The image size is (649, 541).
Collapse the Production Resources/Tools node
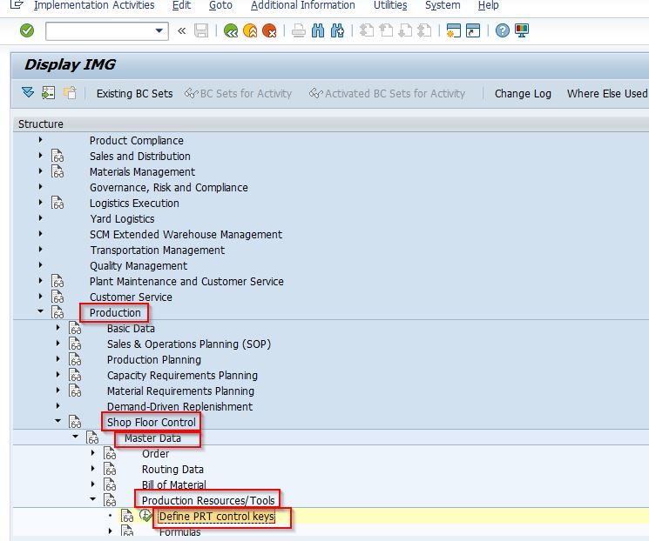tap(92, 499)
